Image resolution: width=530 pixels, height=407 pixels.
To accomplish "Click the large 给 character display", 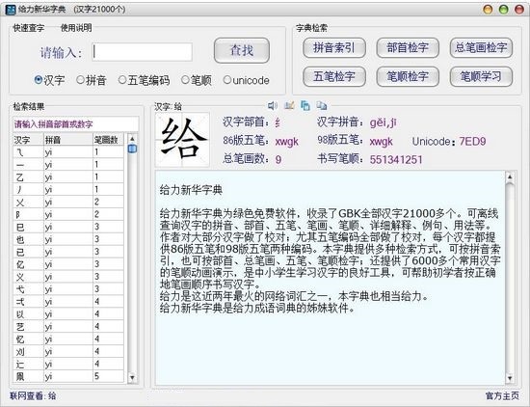I will click(x=182, y=140).
